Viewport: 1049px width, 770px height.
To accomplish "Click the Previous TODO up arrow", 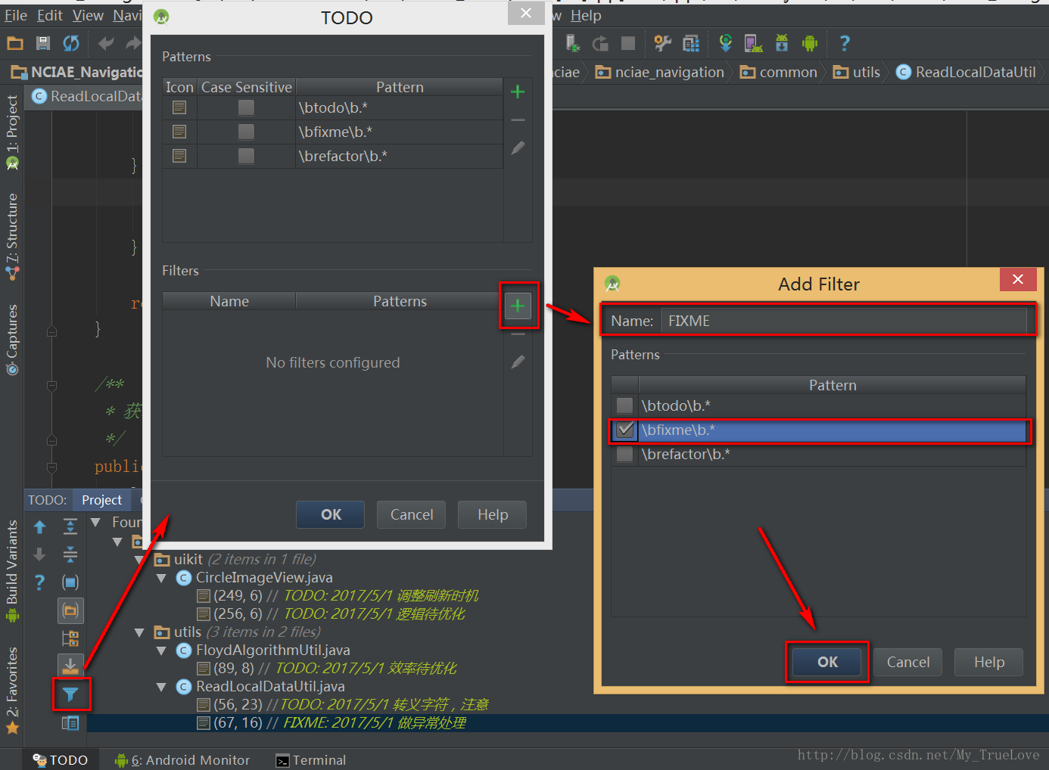I will pyautogui.click(x=40, y=526).
